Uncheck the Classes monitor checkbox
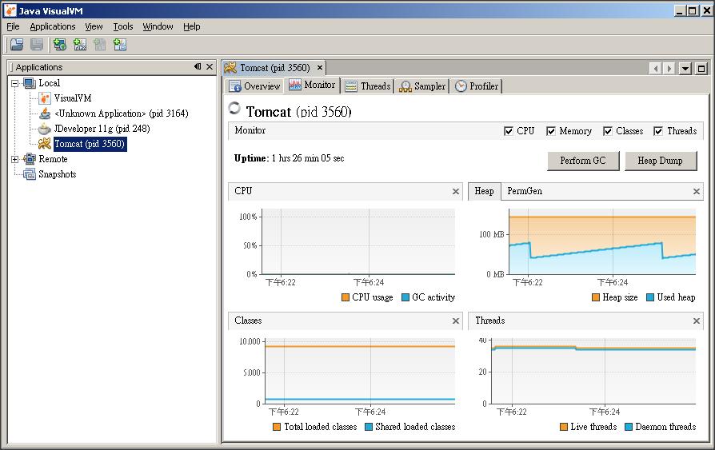 click(607, 131)
